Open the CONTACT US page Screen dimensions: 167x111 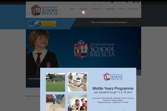click(133, 9)
